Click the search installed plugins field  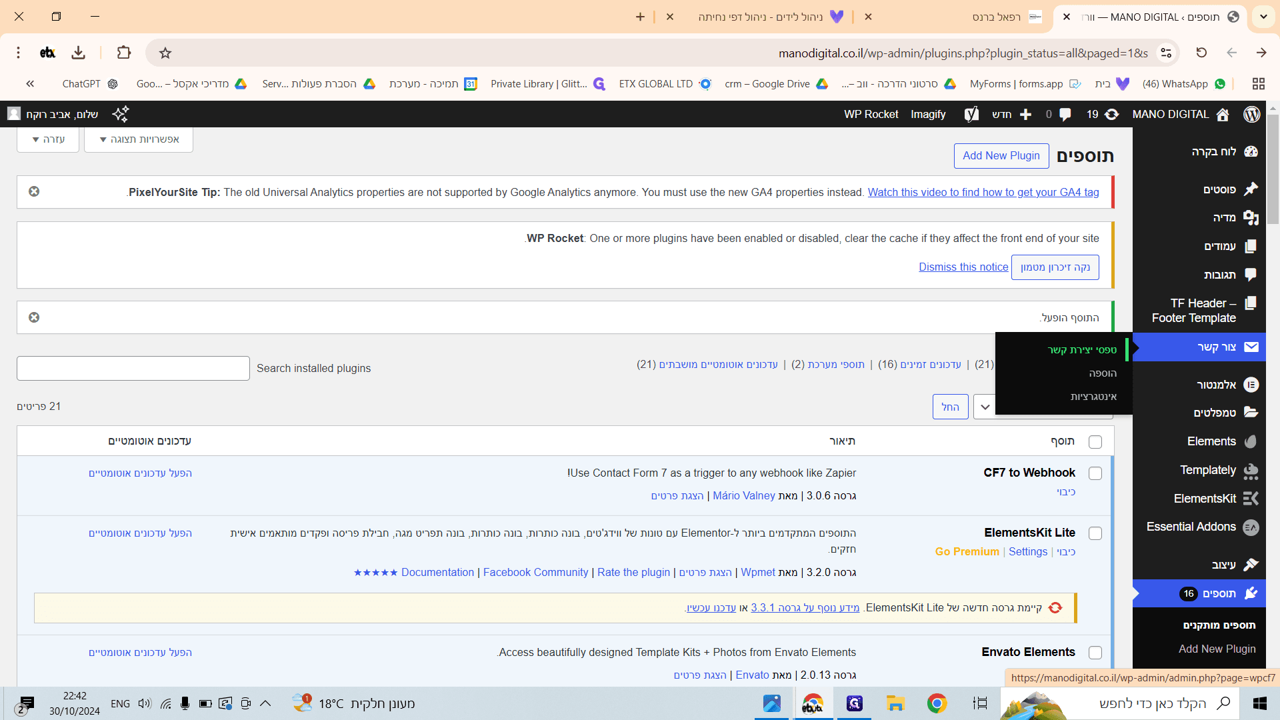pyautogui.click(x=133, y=368)
